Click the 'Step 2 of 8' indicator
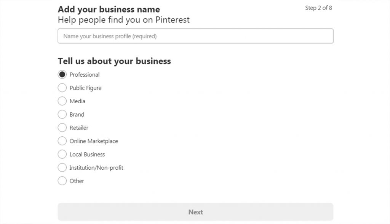 pos(318,8)
